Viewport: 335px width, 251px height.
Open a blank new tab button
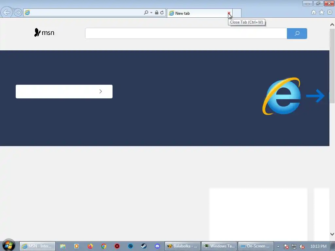pos(237,13)
